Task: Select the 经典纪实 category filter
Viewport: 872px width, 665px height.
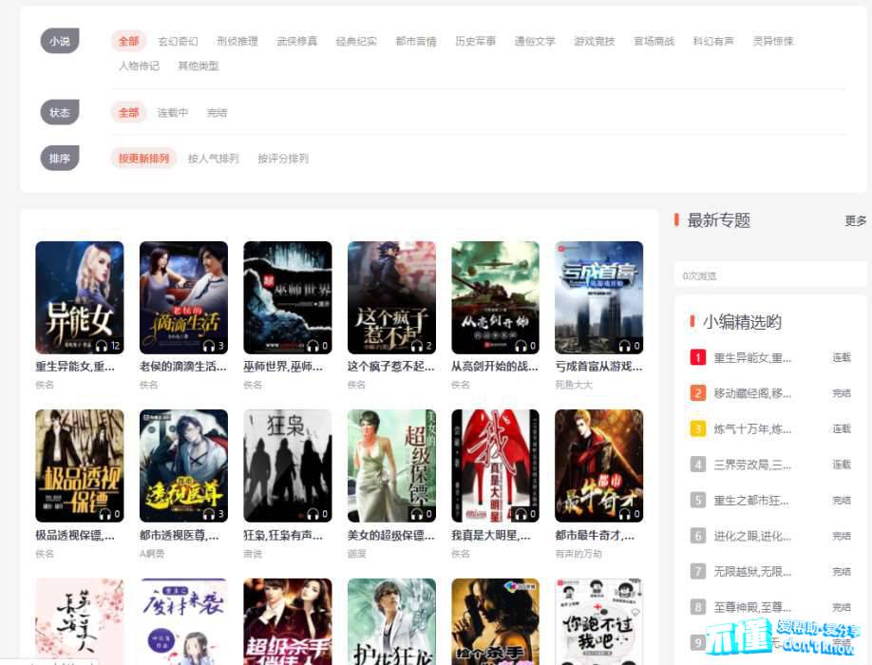Action: [356, 41]
